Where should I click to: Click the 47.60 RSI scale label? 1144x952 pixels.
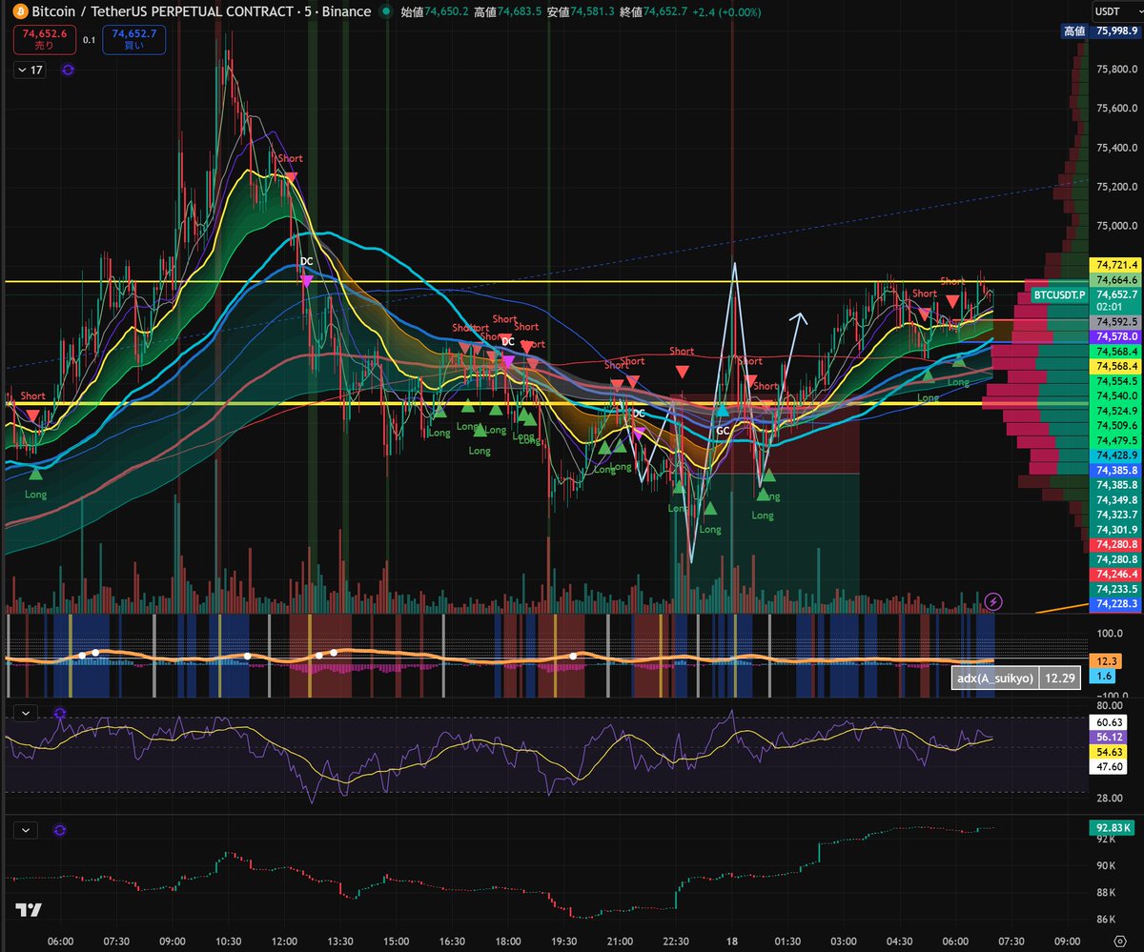[x=1110, y=767]
